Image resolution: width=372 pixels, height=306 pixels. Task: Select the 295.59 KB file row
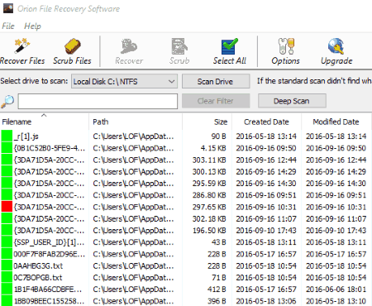pos(186,184)
